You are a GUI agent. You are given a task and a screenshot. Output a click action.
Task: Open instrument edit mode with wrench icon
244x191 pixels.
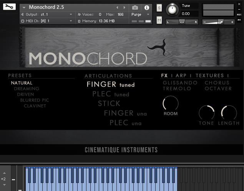tap(9, 7)
